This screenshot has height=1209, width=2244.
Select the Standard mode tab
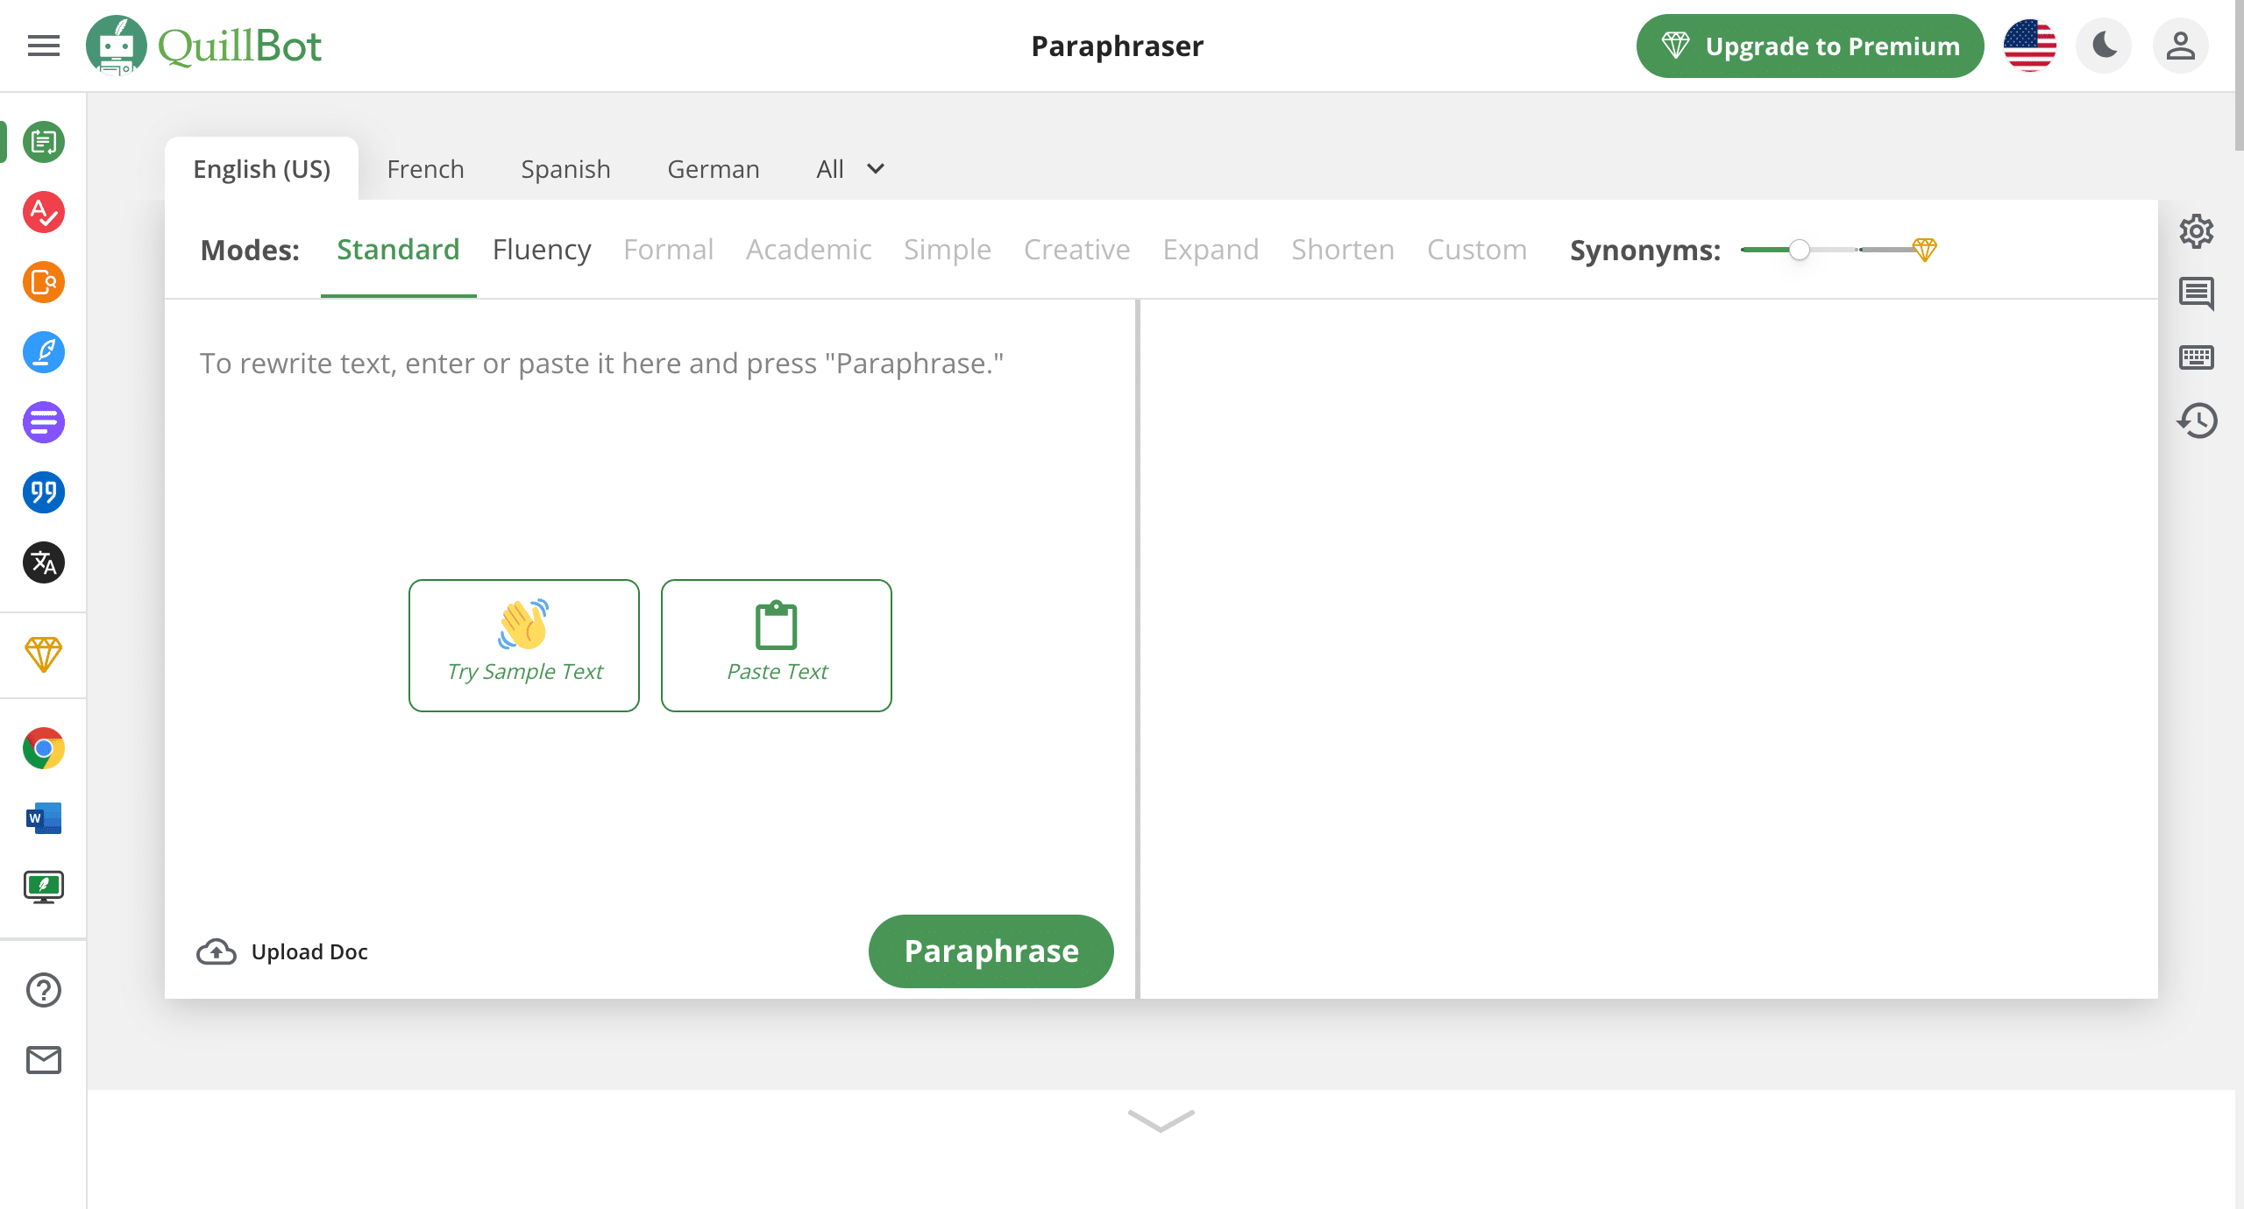(x=398, y=251)
